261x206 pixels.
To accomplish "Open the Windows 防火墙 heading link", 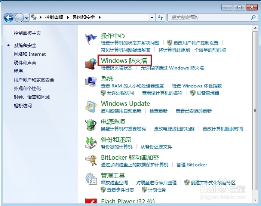I will (x=124, y=61).
